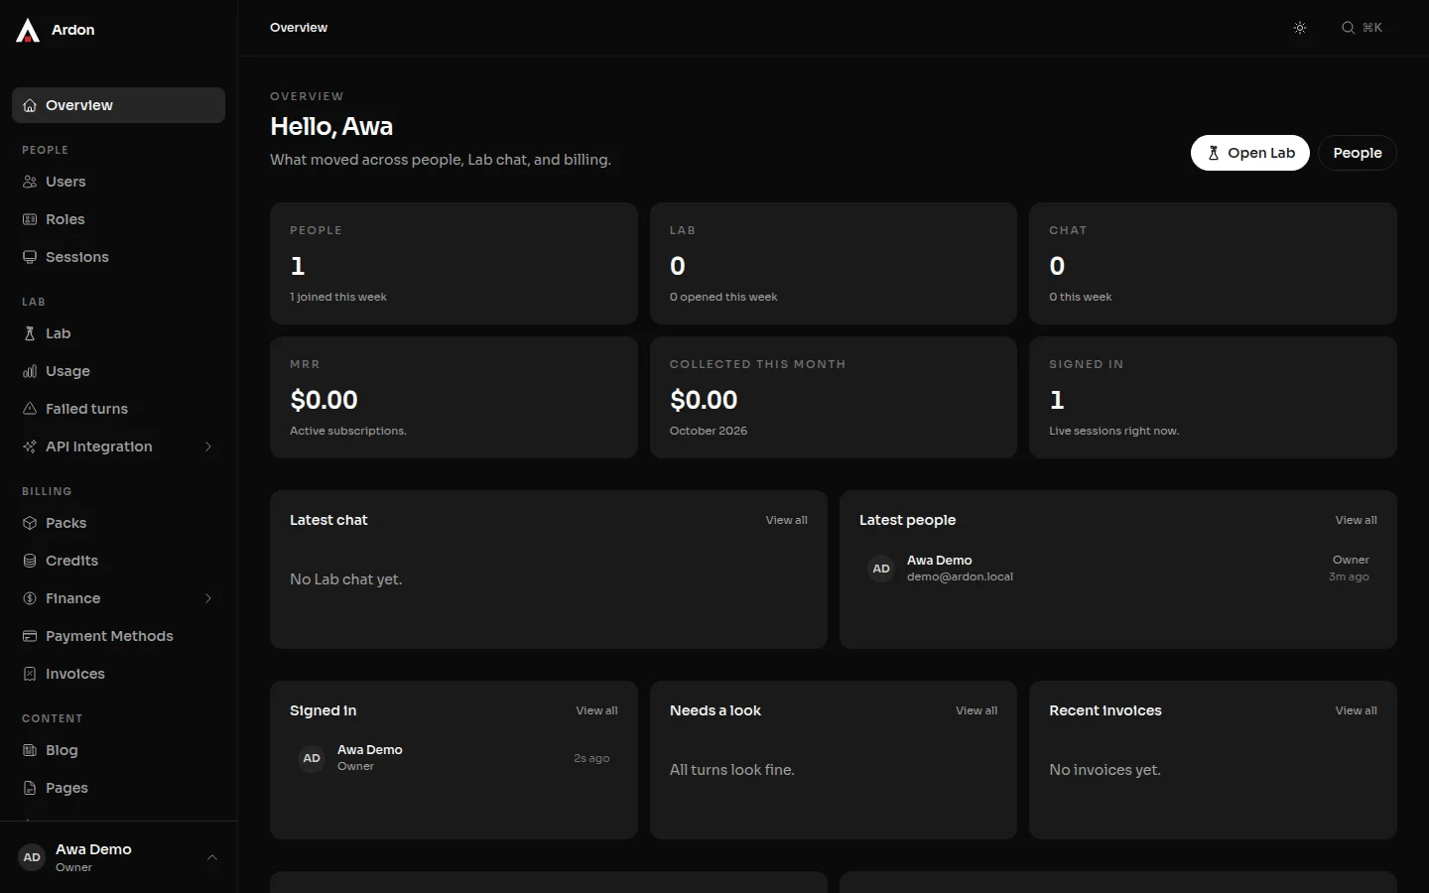View all in Signed in card
Image resolution: width=1429 pixels, height=893 pixels.
[x=596, y=710]
